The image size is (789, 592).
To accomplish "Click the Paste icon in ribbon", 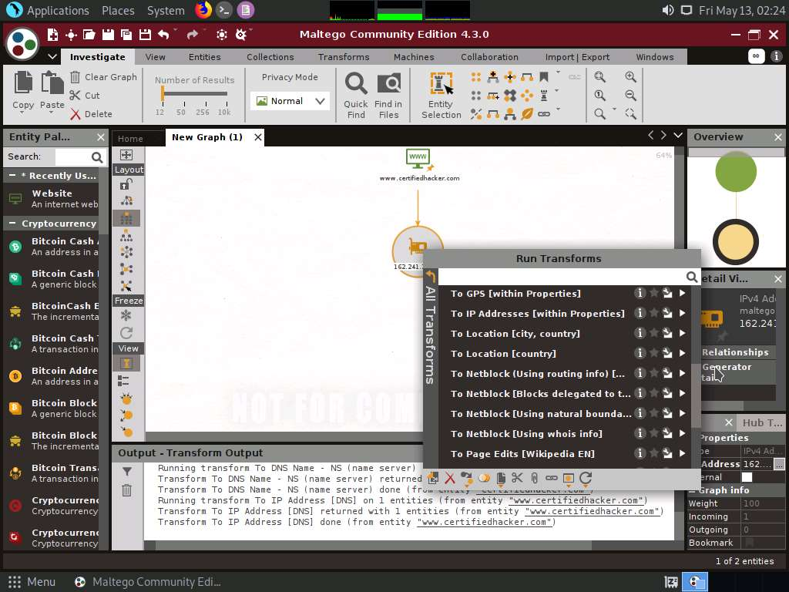I will click(52, 82).
